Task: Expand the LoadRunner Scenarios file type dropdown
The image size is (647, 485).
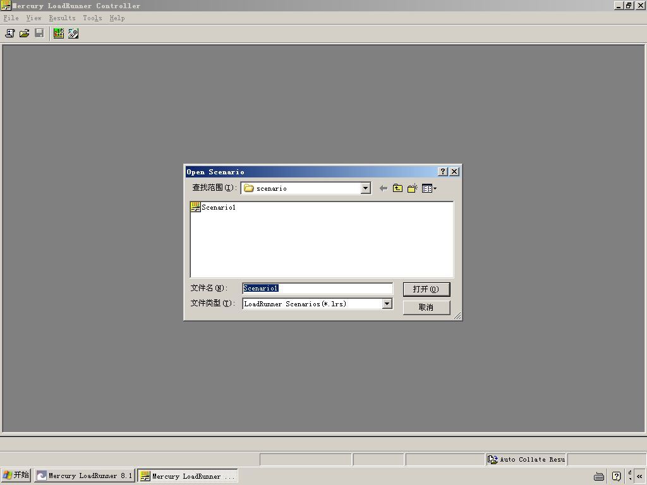Action: coord(387,304)
